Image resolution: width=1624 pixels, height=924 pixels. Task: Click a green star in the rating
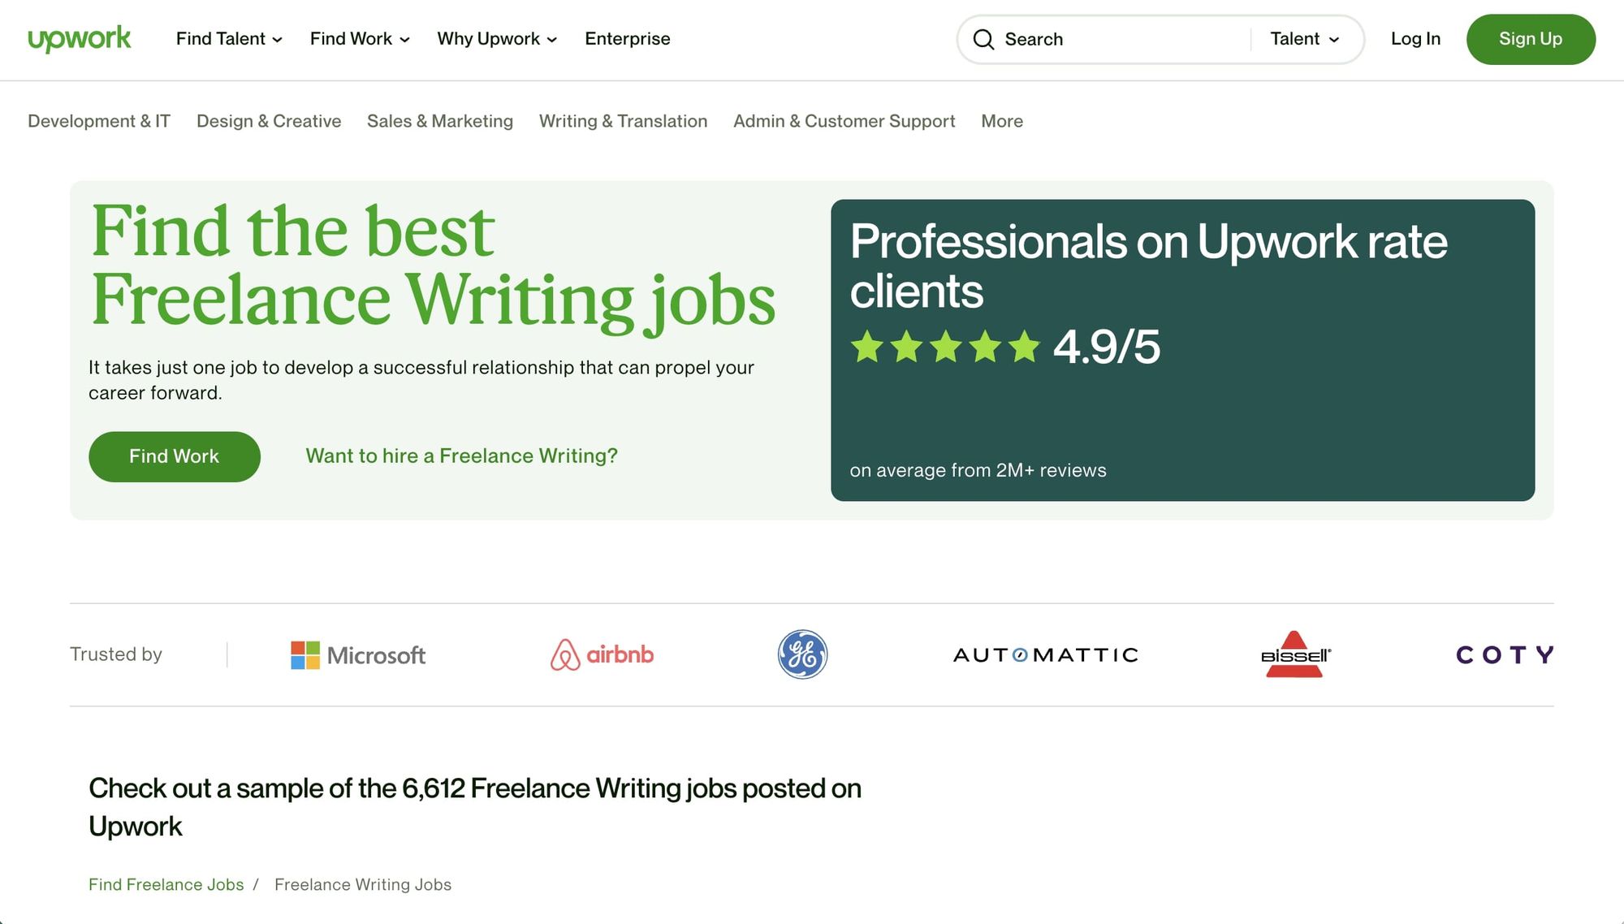[868, 348]
